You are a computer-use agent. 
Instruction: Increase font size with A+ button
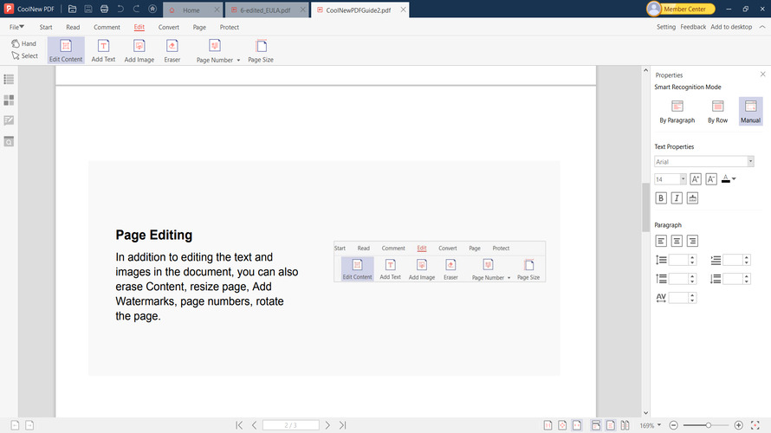[x=696, y=179]
